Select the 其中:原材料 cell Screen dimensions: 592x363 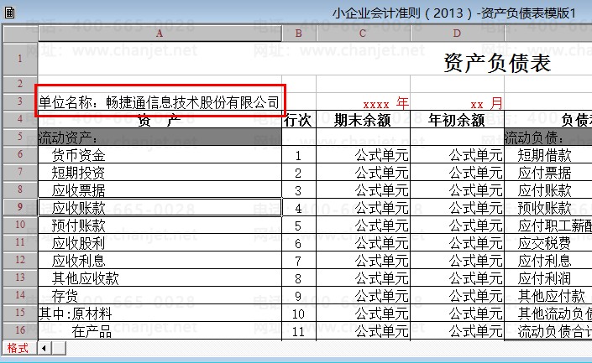click(x=160, y=314)
